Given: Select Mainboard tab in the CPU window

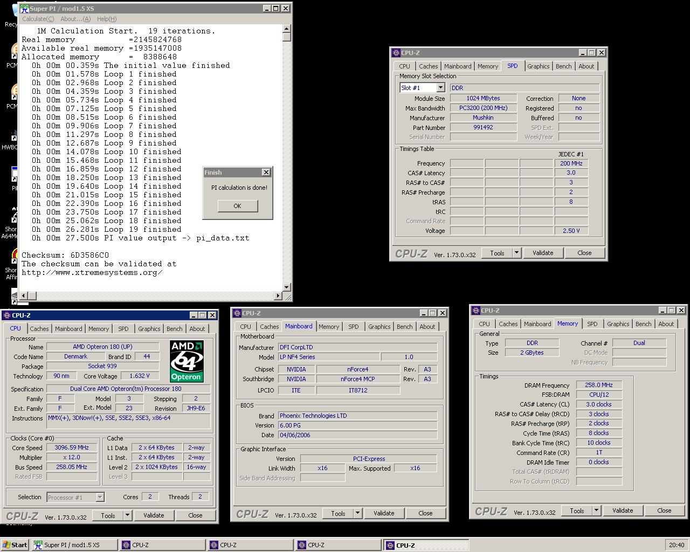Looking at the screenshot, I should 68,329.
